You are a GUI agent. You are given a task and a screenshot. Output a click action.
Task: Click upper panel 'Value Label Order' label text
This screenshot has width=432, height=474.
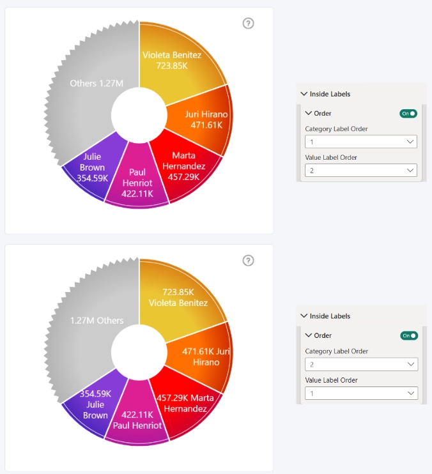tap(331, 158)
